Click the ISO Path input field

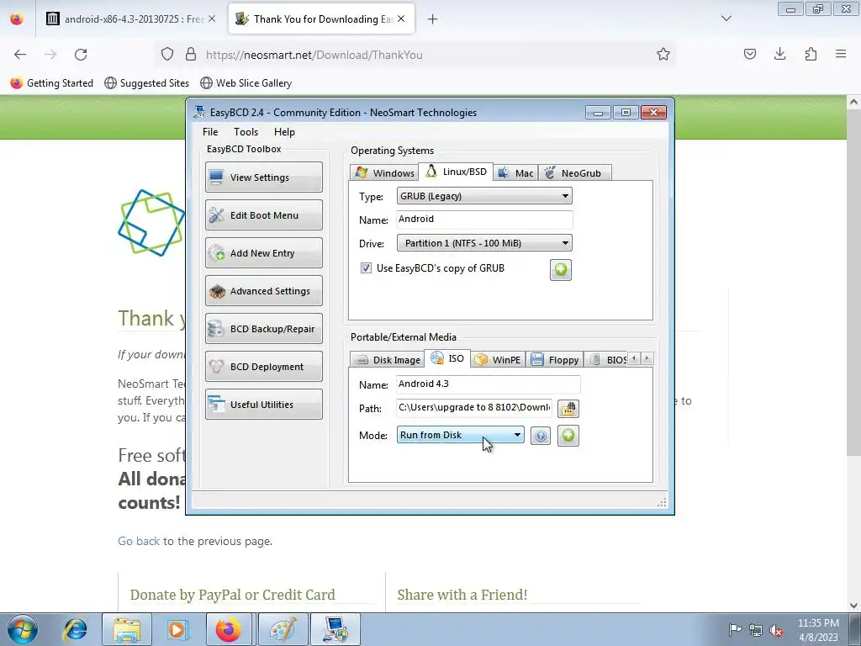(474, 408)
